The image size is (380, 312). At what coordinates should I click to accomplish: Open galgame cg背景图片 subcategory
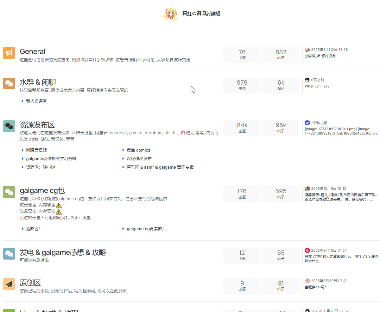(x=146, y=229)
